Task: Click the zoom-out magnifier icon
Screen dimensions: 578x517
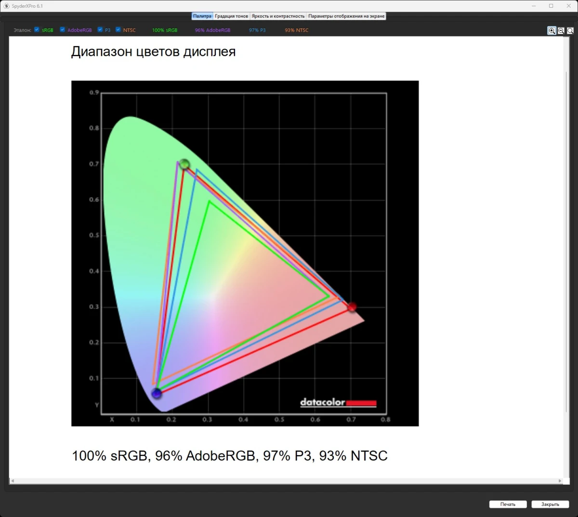Action: click(x=561, y=30)
